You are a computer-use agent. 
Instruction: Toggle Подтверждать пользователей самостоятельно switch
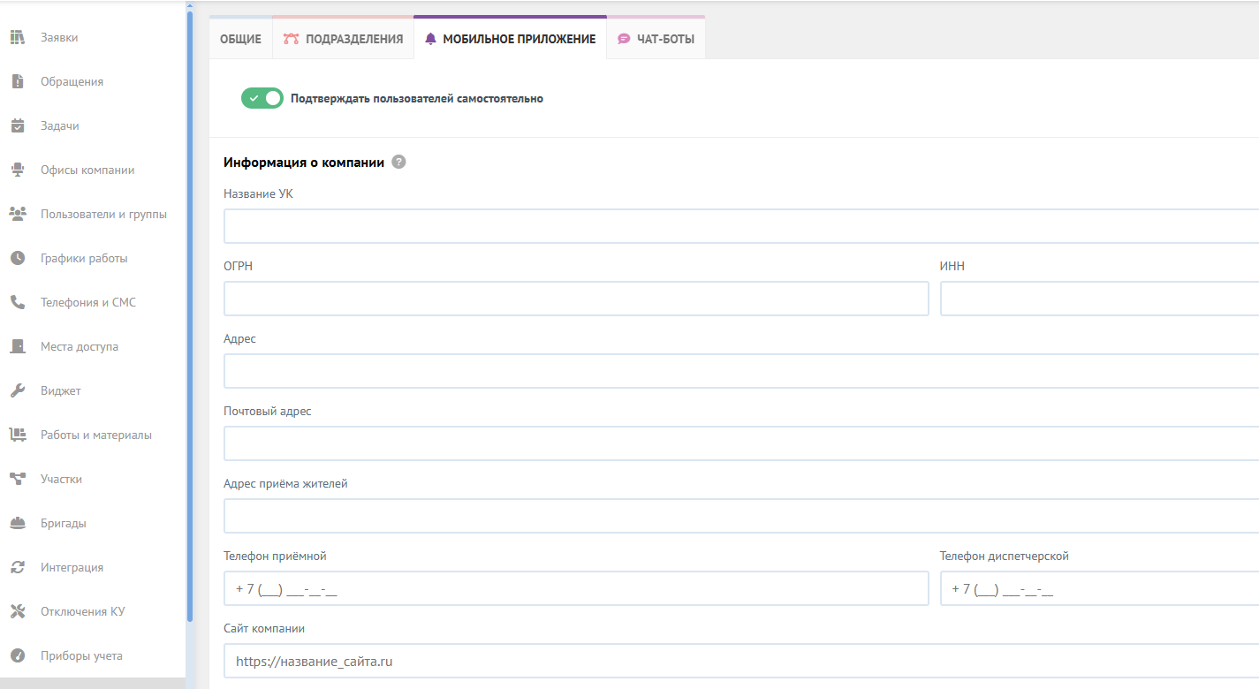[x=262, y=98]
